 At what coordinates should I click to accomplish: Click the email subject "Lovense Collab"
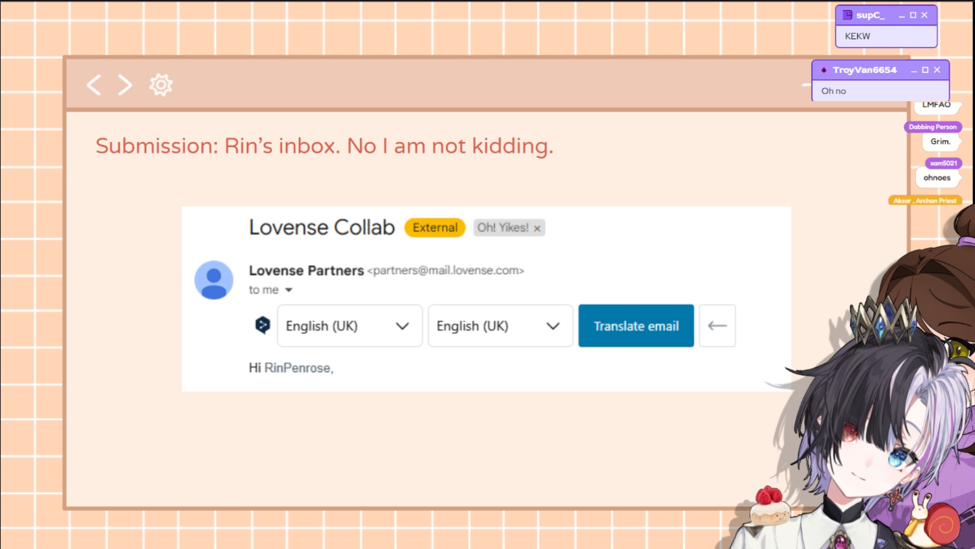click(x=322, y=227)
